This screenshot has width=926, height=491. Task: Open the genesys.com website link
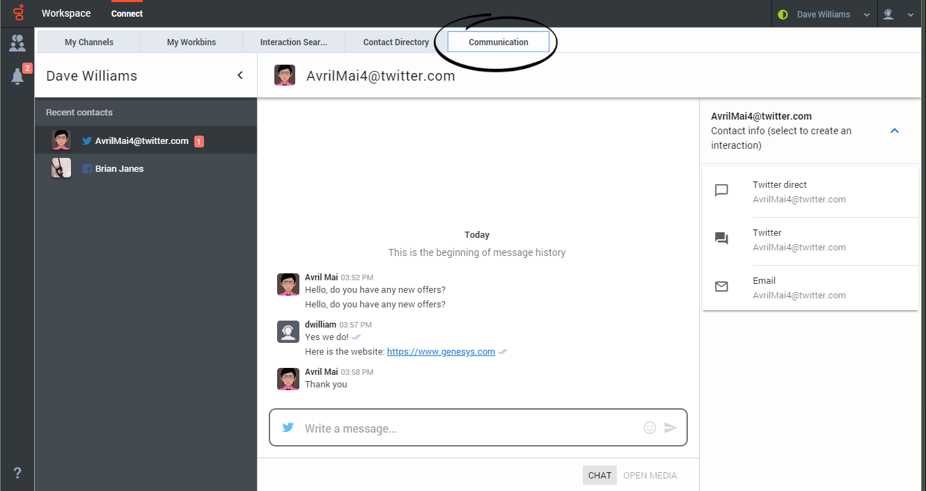(x=441, y=352)
